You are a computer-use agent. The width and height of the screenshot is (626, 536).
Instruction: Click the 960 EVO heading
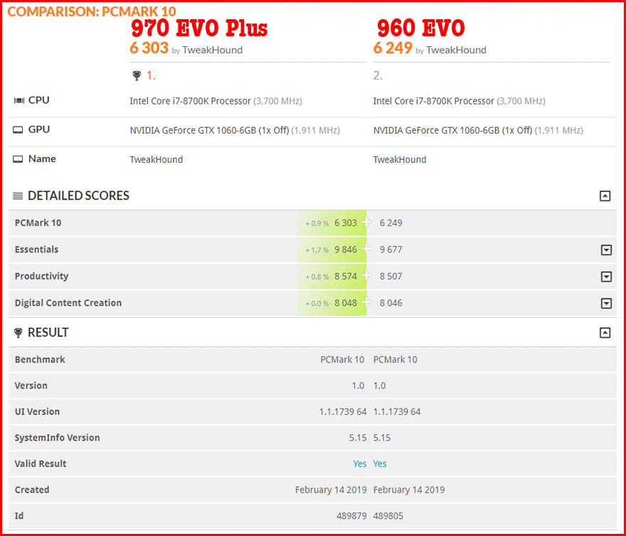[x=421, y=28]
